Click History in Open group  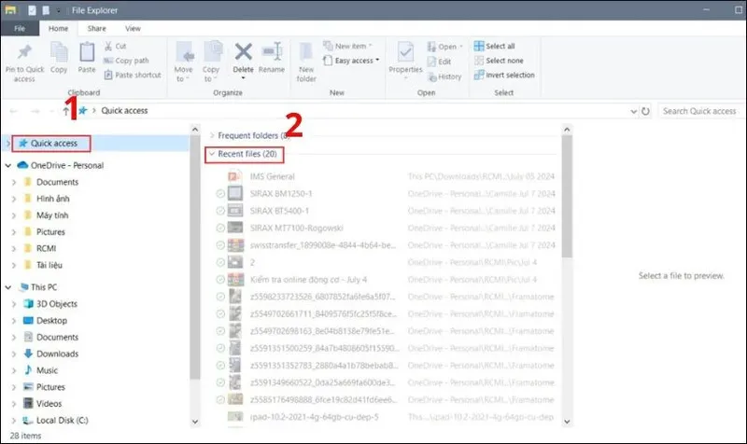pos(444,76)
